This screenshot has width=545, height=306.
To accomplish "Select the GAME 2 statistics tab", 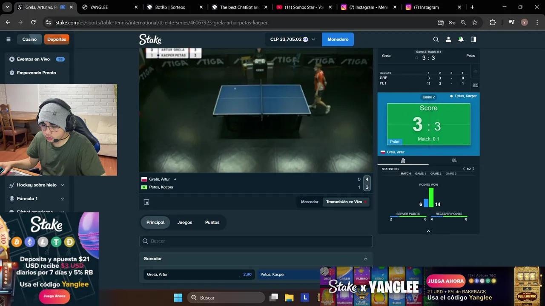I will tap(436, 173).
